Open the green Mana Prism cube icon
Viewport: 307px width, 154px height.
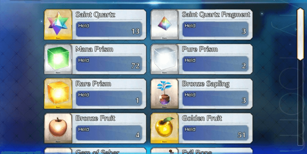[x=58, y=59]
